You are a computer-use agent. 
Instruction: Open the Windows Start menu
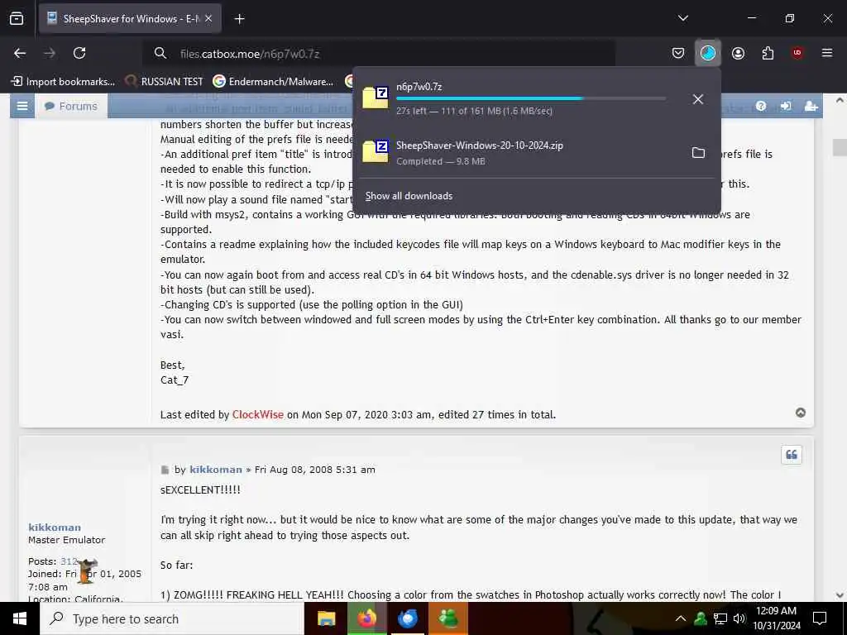20,618
